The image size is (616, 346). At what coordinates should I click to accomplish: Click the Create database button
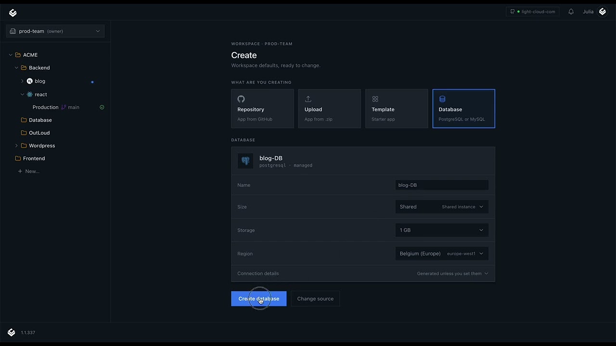259,299
